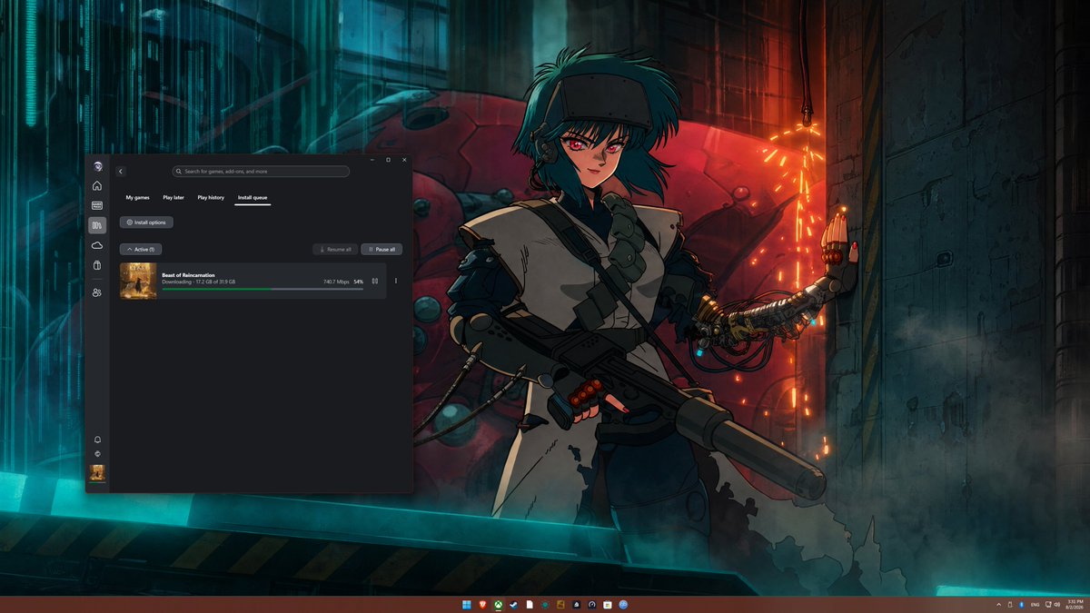
Task: Open Cloud Gaming from sidebar
Action: tap(97, 245)
